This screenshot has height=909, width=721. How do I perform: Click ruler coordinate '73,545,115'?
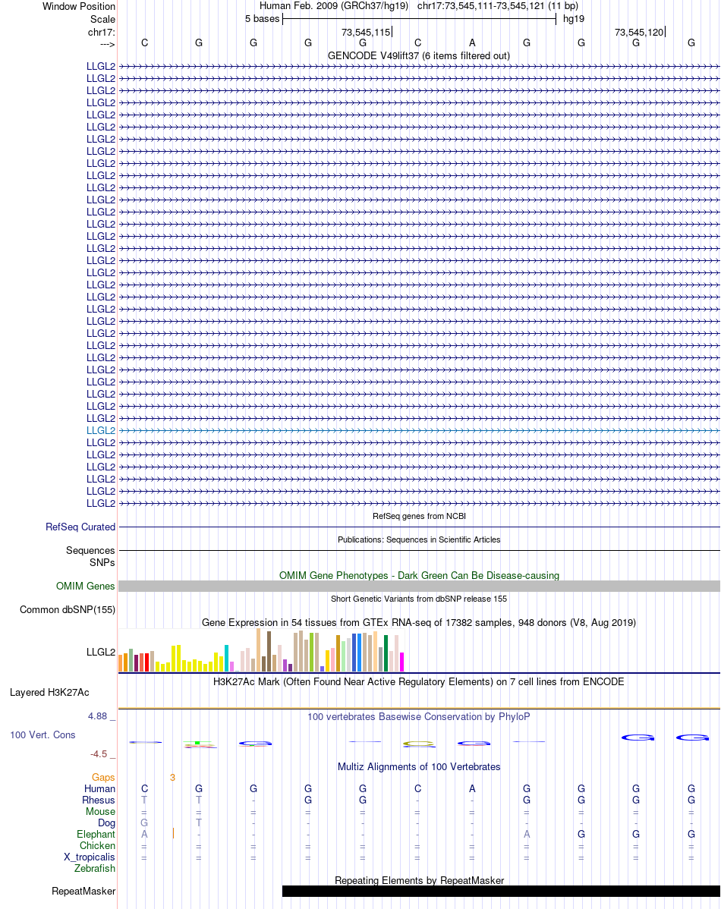pos(366,33)
